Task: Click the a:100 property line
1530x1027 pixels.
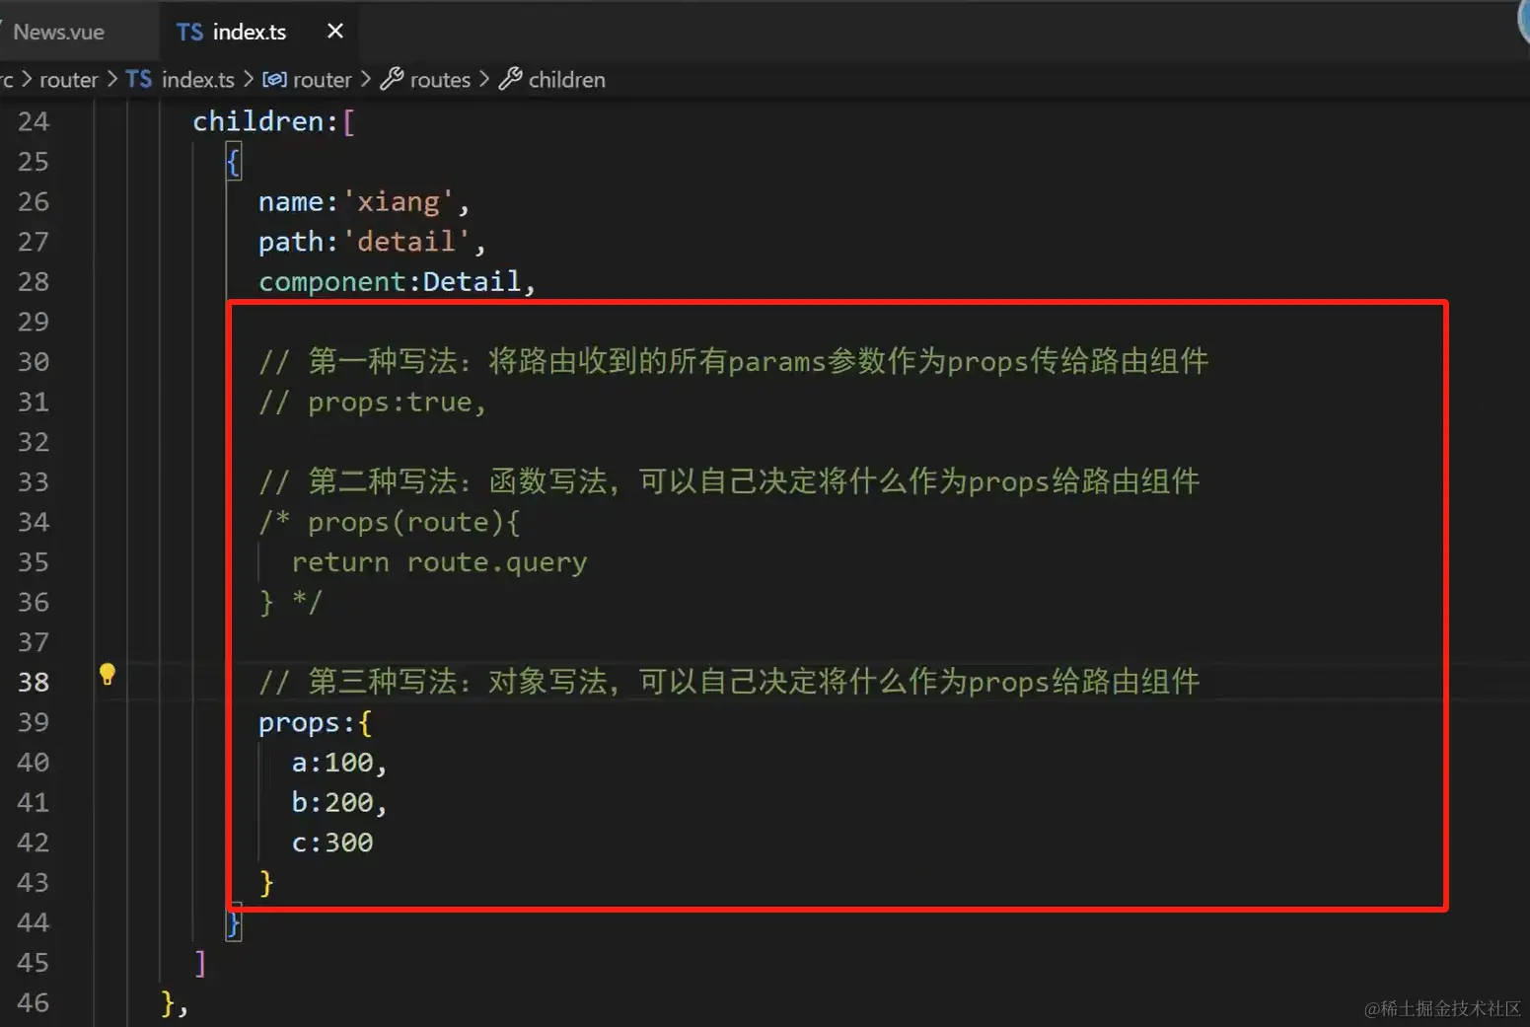Action: 339,763
